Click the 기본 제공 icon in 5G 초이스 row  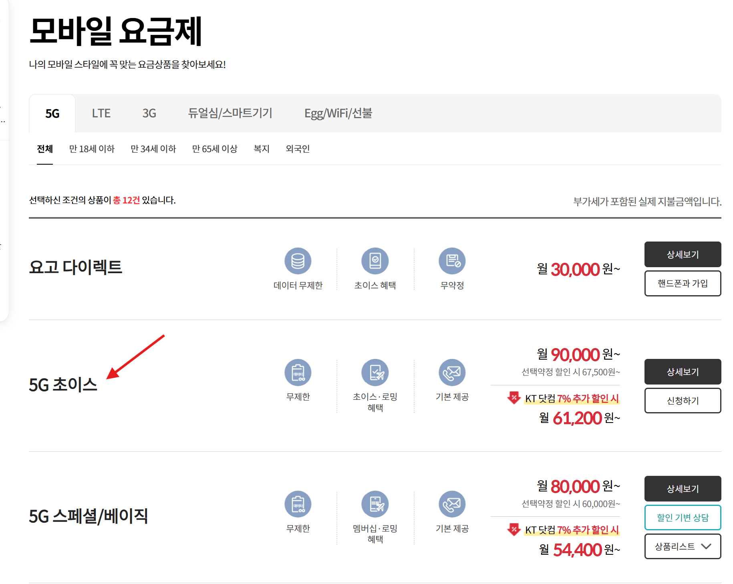(x=452, y=373)
